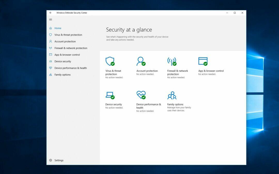Click 'No action needed.' under Account protection tile
Viewport: 279px width, 174px height.
(145, 74)
